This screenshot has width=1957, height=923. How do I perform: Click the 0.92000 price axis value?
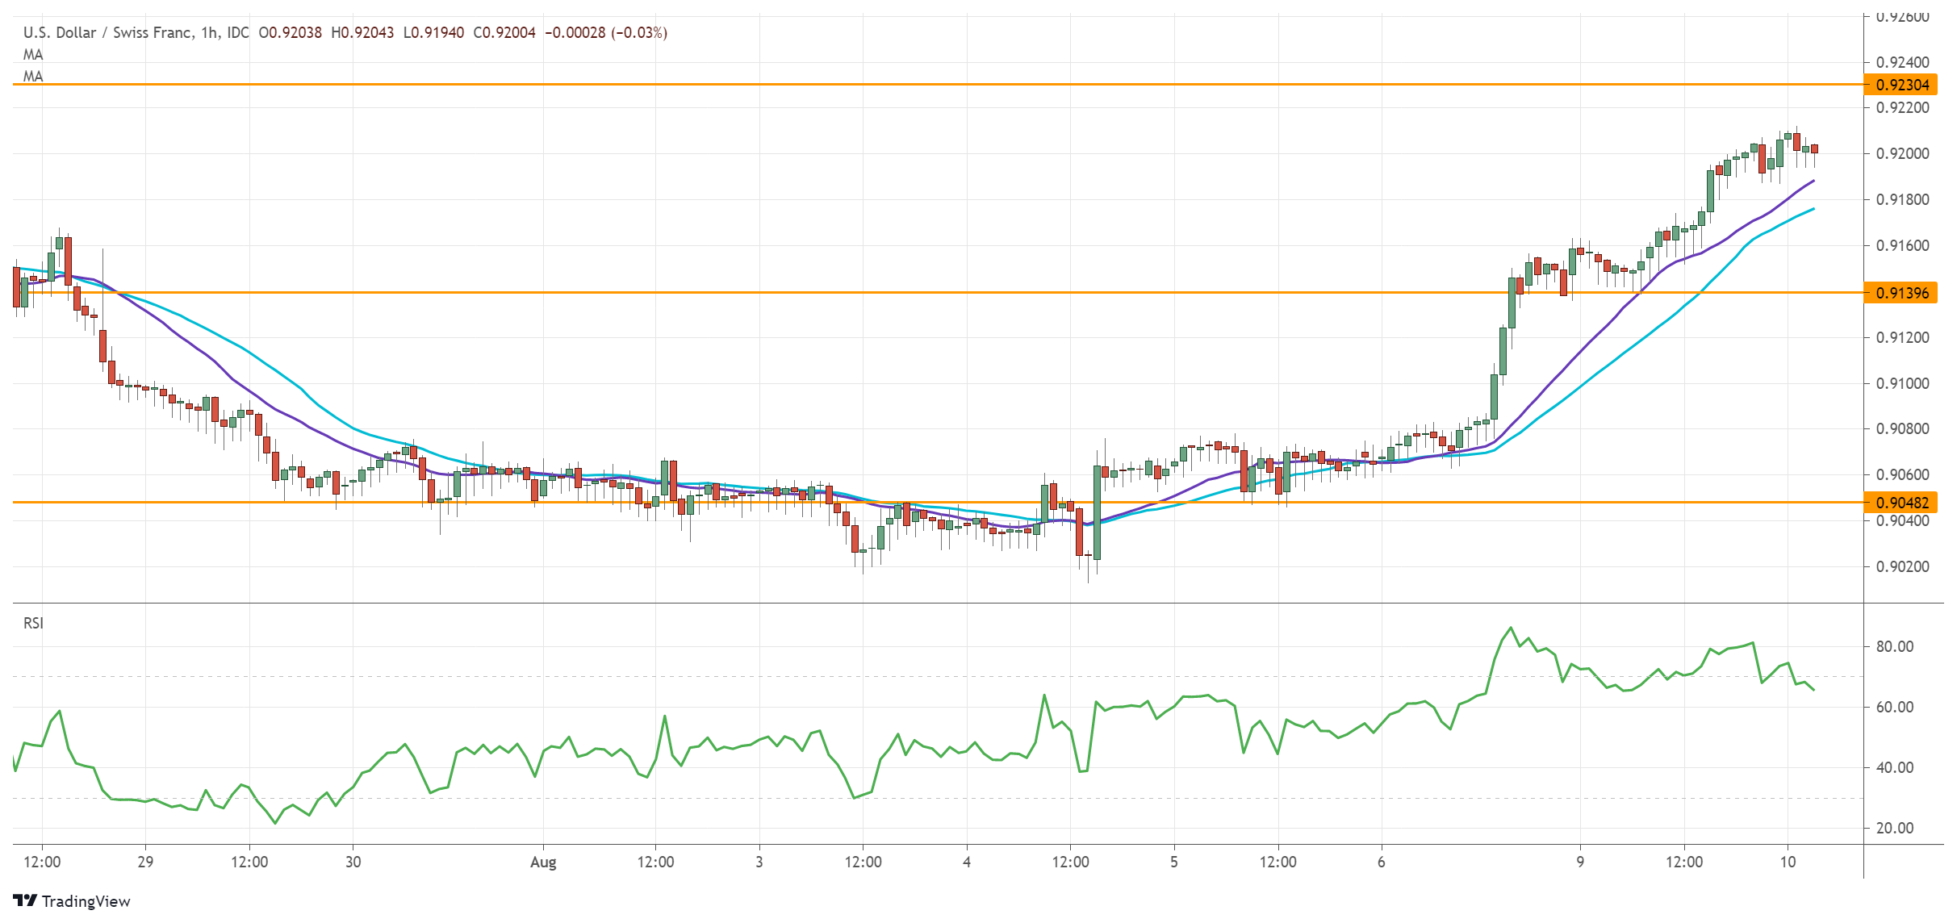click(1902, 153)
